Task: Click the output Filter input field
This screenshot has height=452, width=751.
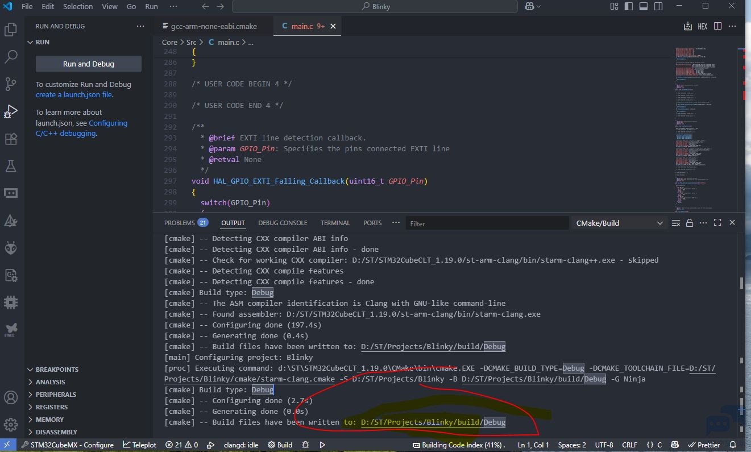Action: pos(487,223)
